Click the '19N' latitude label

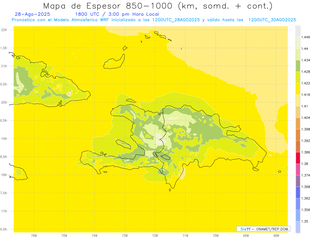point(4,139)
